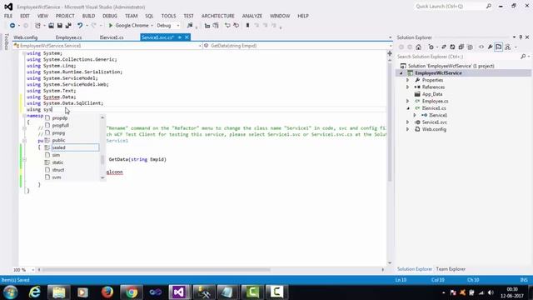Expand the Employee.cs node

[407, 101]
